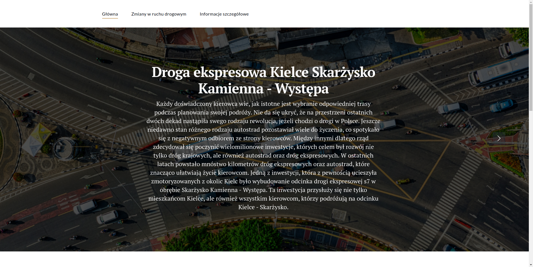Click the small arrow at top of scrollbar
The image size is (533, 267).
(x=531, y=2)
